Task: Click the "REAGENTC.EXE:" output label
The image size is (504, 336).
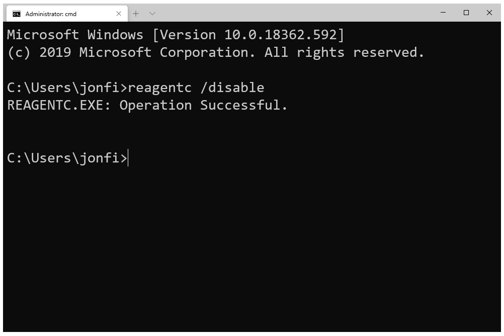Action: [x=59, y=105]
